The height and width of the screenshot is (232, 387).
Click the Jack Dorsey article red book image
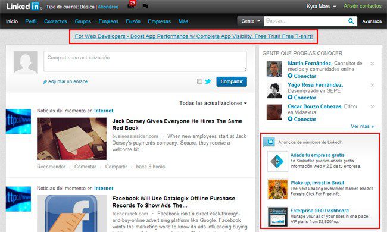click(72, 139)
